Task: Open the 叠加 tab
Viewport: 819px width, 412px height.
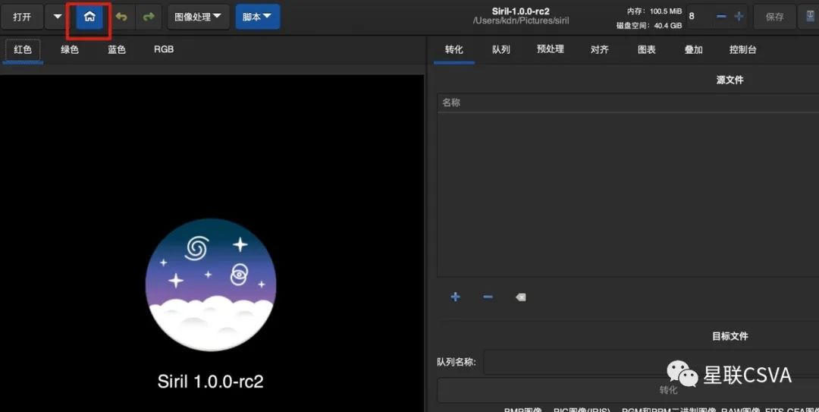Action: 693,49
